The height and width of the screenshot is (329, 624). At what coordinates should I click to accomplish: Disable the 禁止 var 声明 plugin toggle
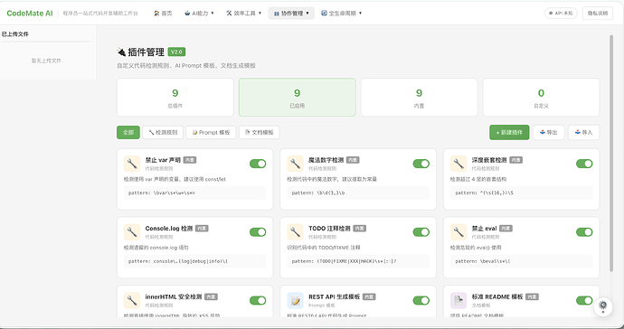pyautogui.click(x=258, y=164)
